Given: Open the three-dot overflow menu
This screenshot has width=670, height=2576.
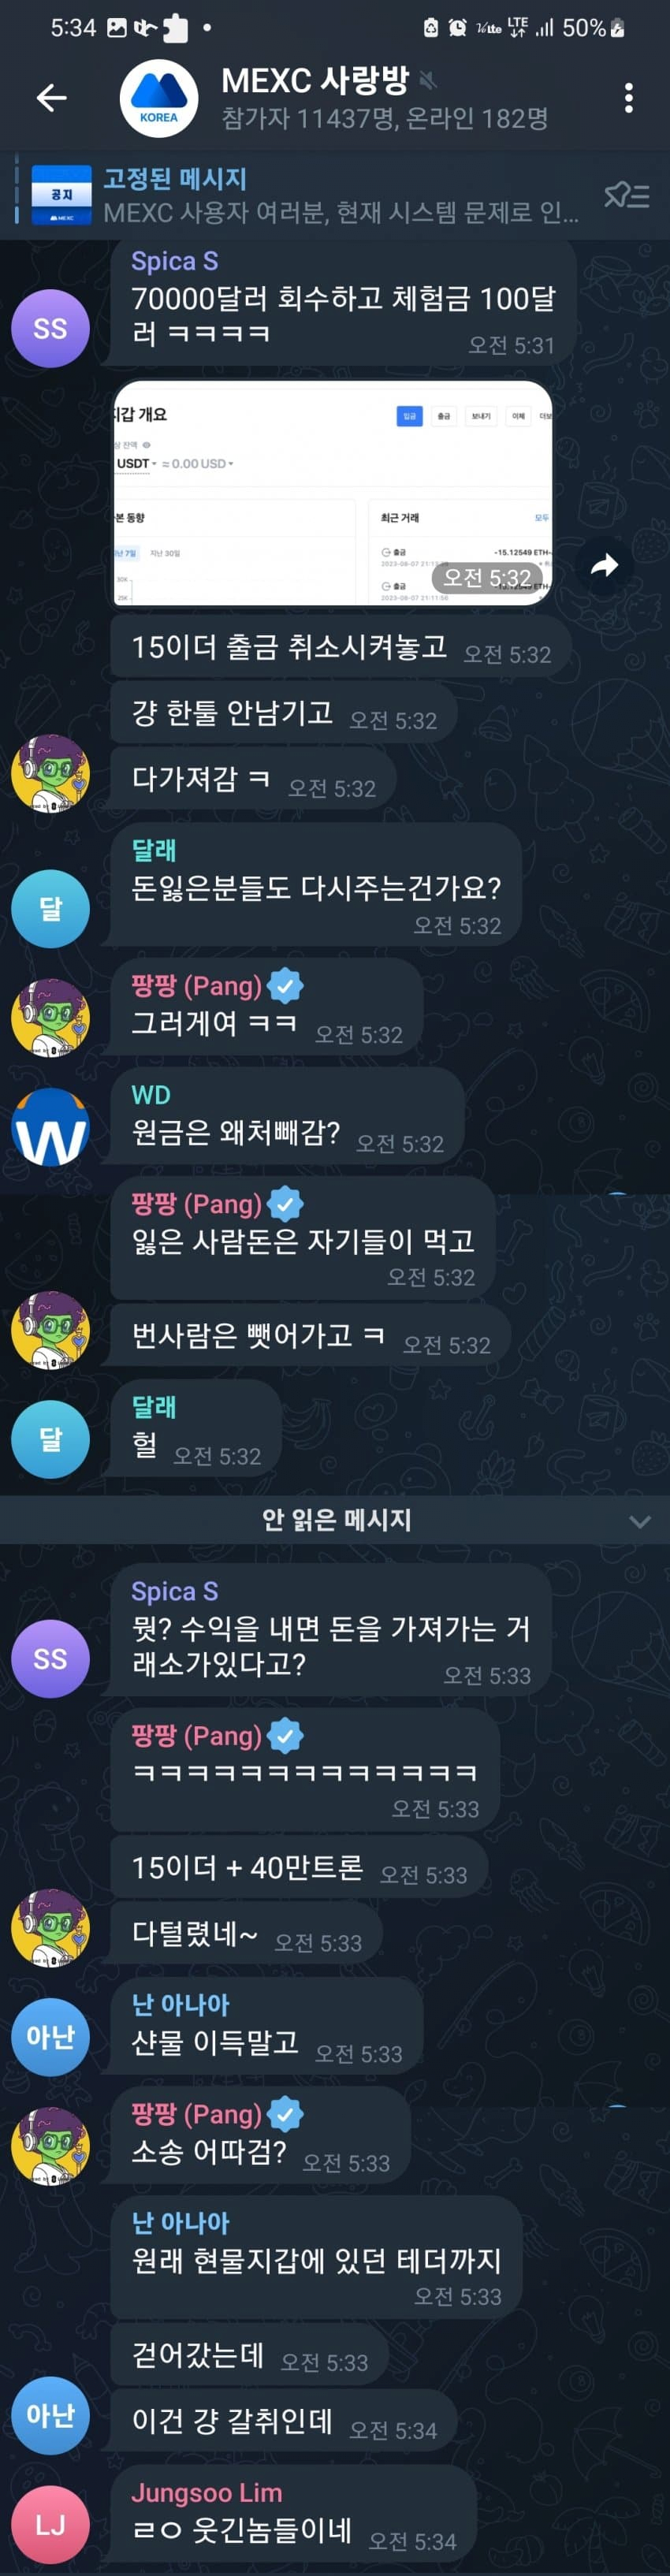Looking at the screenshot, I should click(x=628, y=97).
